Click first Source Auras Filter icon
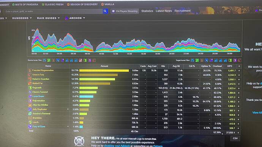The image size is (262, 147). [44, 60]
